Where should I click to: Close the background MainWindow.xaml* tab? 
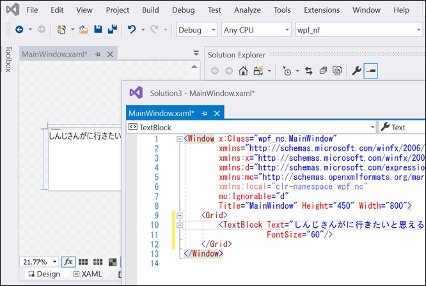[x=110, y=54]
